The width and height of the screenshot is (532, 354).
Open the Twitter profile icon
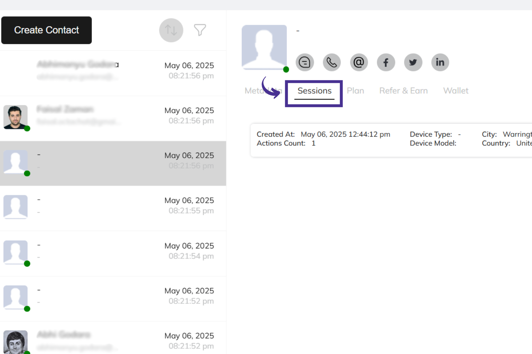pyautogui.click(x=413, y=62)
